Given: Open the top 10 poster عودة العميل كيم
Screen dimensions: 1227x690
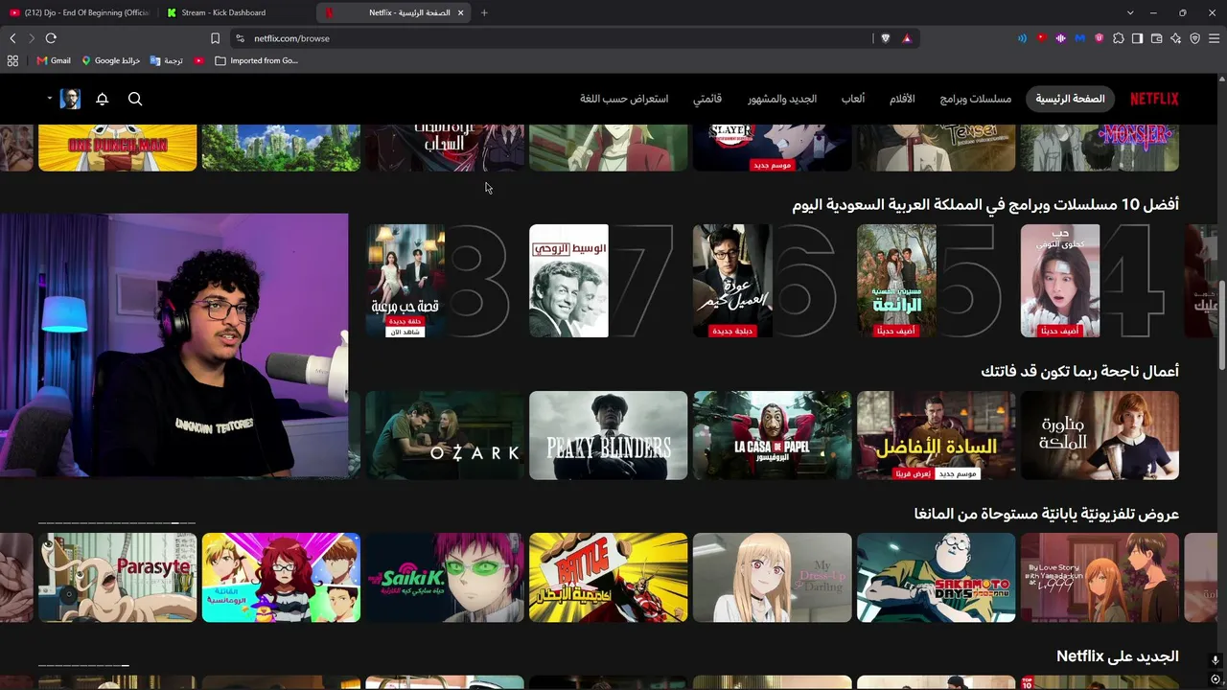Looking at the screenshot, I should 732,281.
